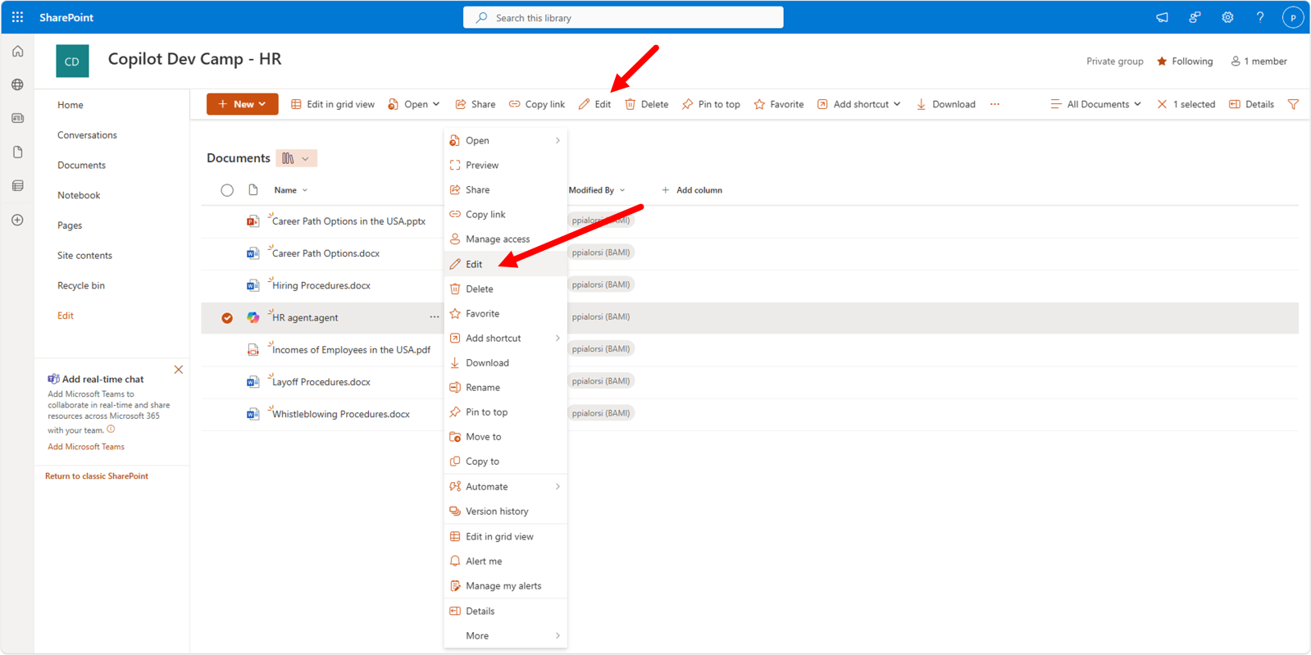
Task: Open Recycle bin in the left navigation
Action: click(x=81, y=286)
